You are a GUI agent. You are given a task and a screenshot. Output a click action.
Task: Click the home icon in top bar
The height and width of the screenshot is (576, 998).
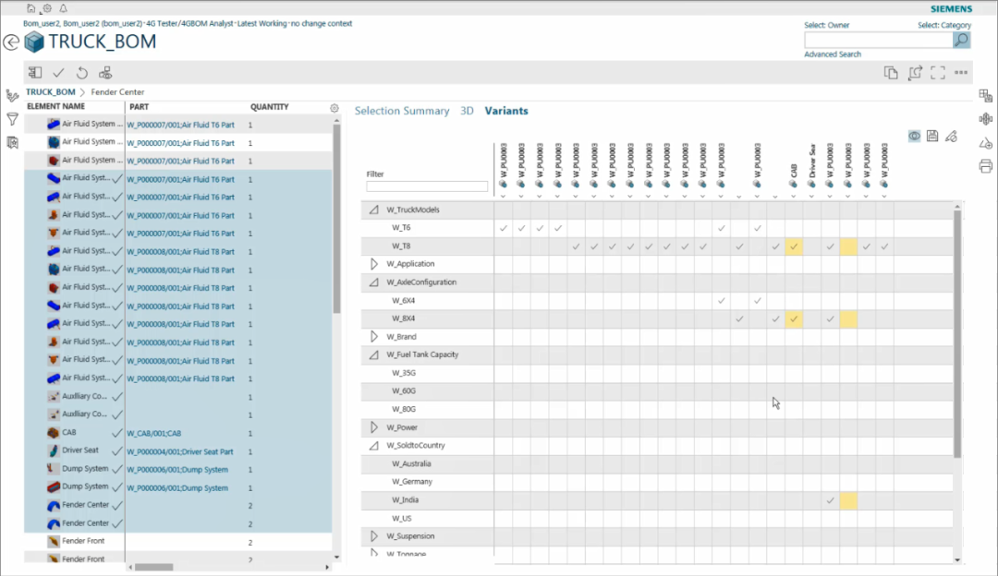coord(30,8)
